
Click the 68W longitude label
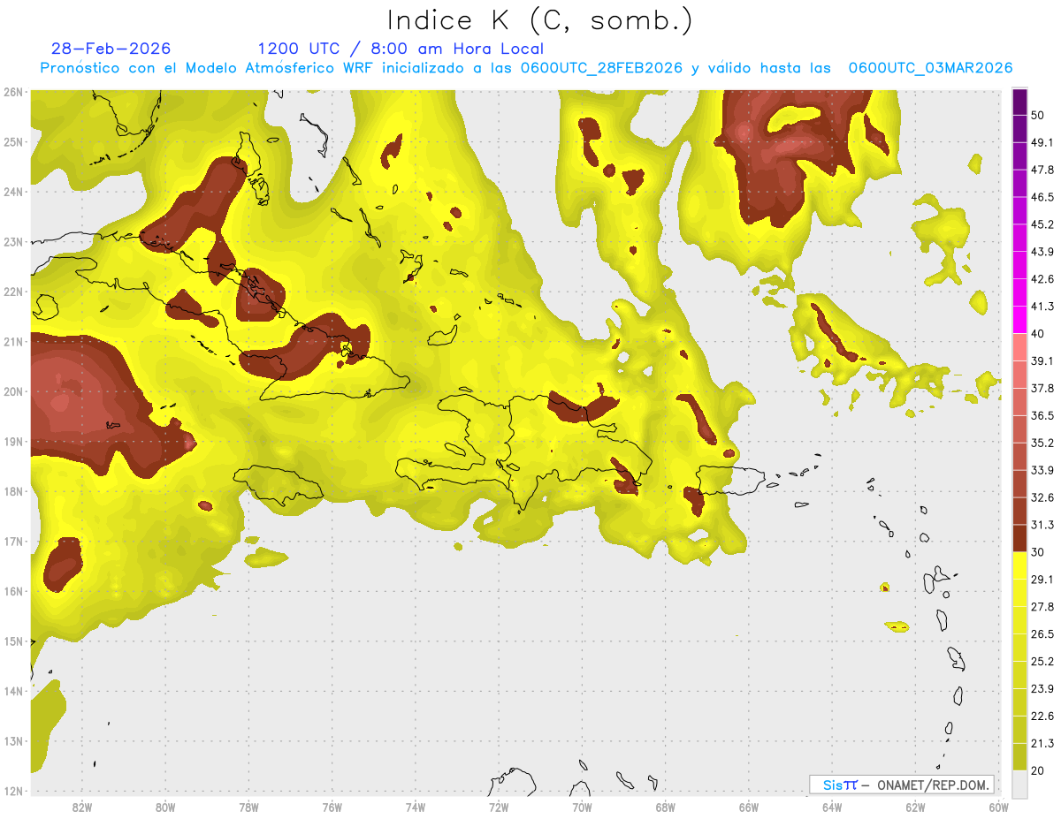(x=666, y=807)
